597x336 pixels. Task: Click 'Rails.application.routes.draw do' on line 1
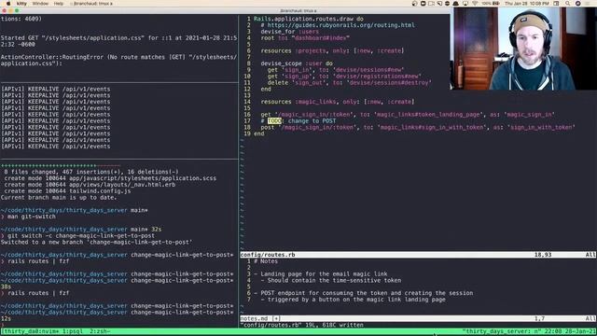point(309,19)
